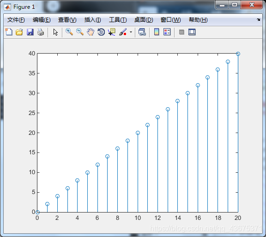Activate the Rotate 3D tool

point(101,32)
